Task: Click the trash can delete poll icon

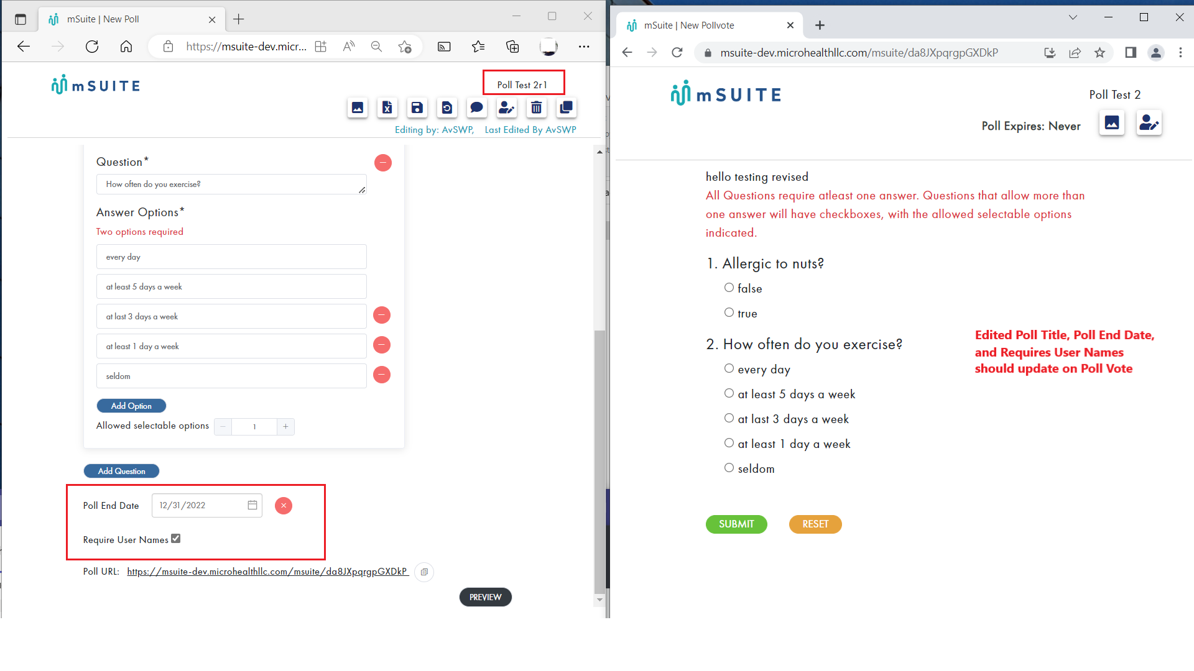Action: (536, 107)
